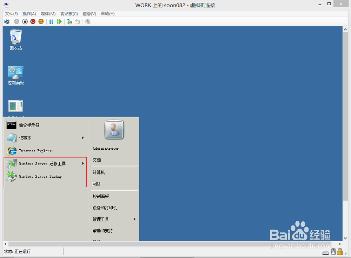Expand Windows Server 迁移工具 submenu arrow
The height and width of the screenshot is (258, 351).
[83, 164]
